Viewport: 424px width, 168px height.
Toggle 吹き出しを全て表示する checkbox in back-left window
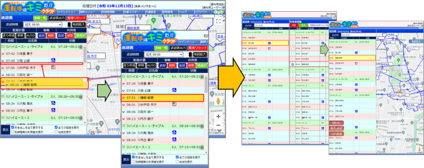[x=13, y=127]
